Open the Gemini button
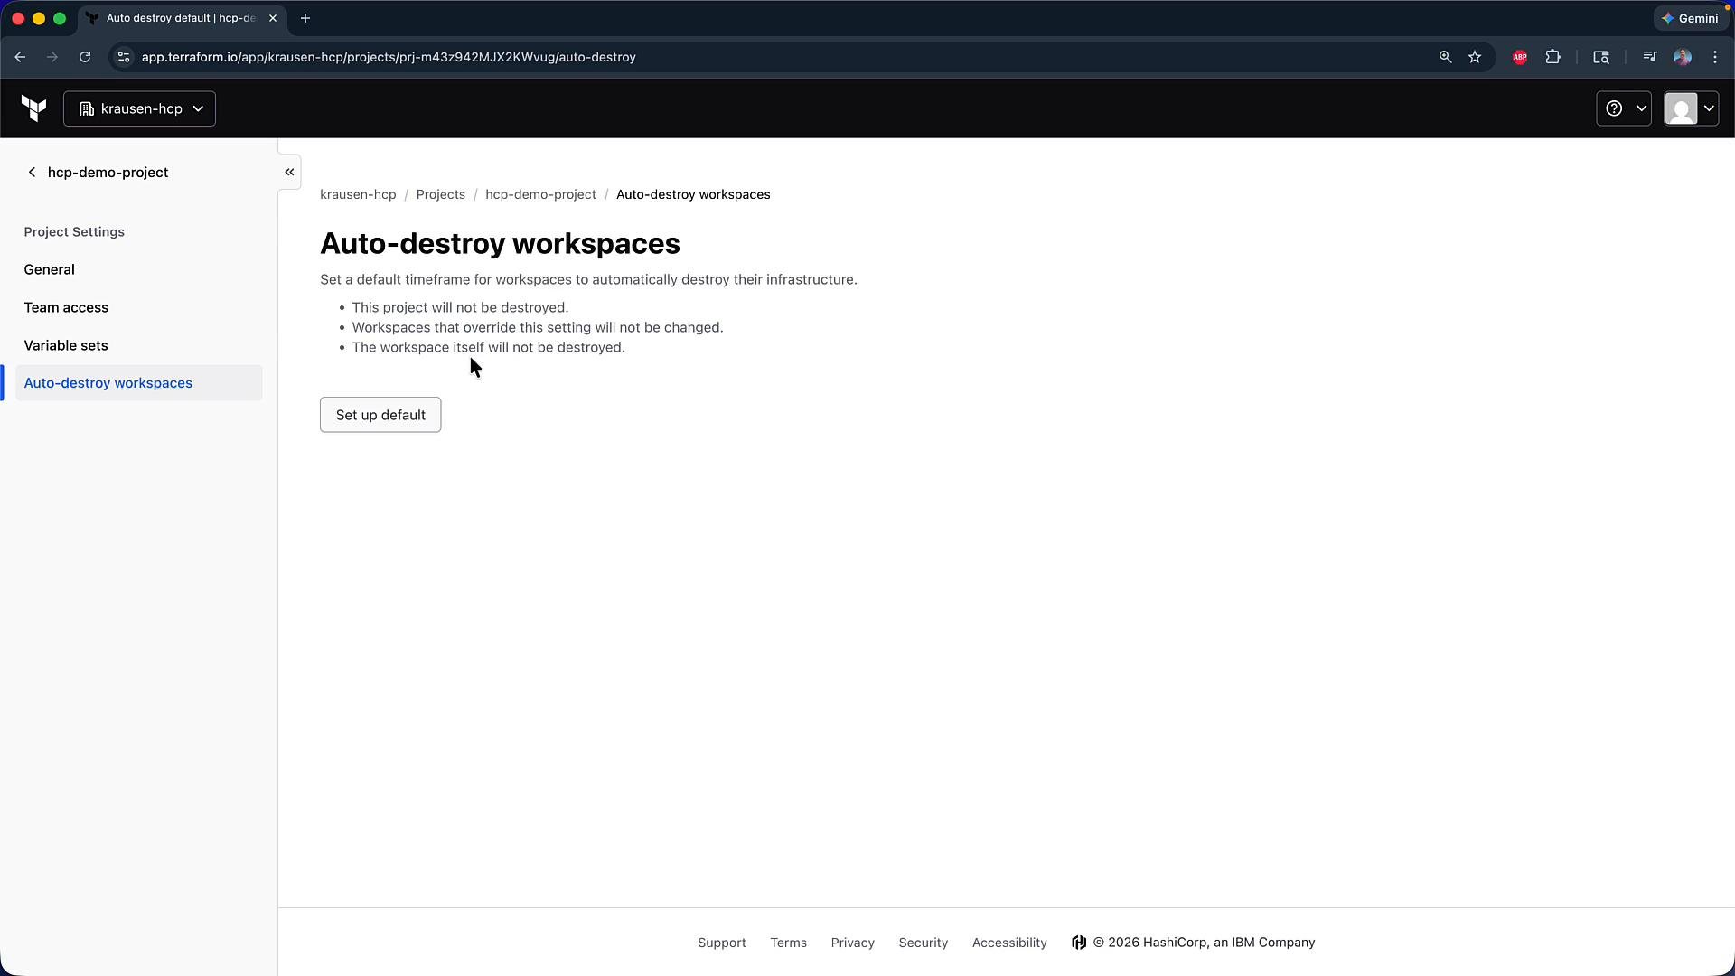The width and height of the screenshot is (1735, 976). 1690,18
